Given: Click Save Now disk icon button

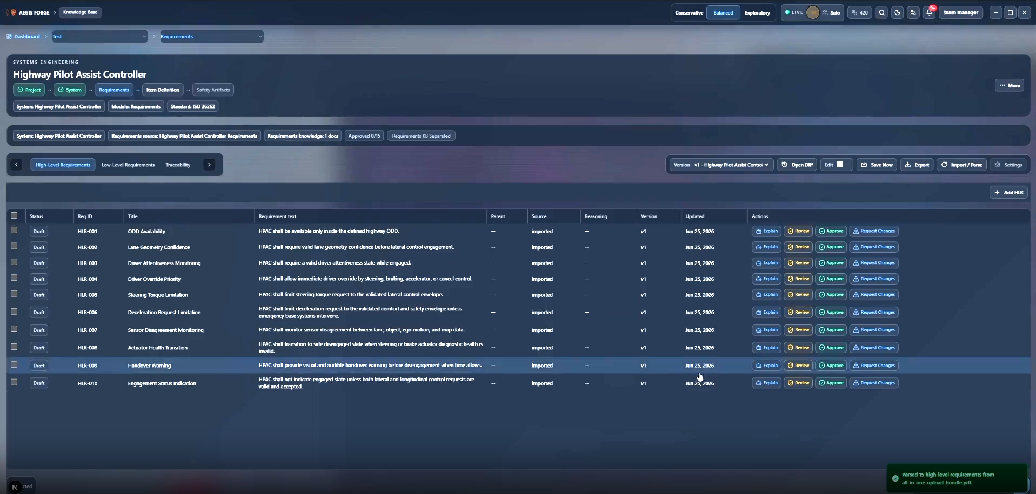Looking at the screenshot, I should [877, 165].
